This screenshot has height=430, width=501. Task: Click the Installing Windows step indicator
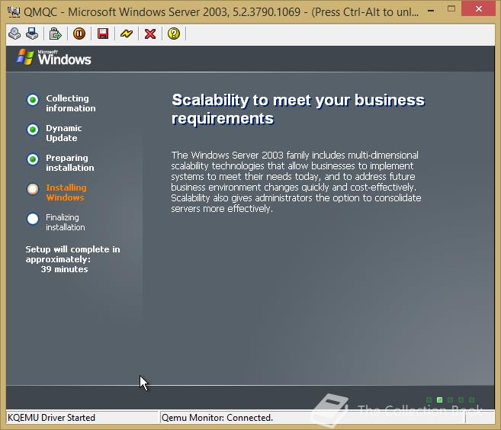pos(33,189)
